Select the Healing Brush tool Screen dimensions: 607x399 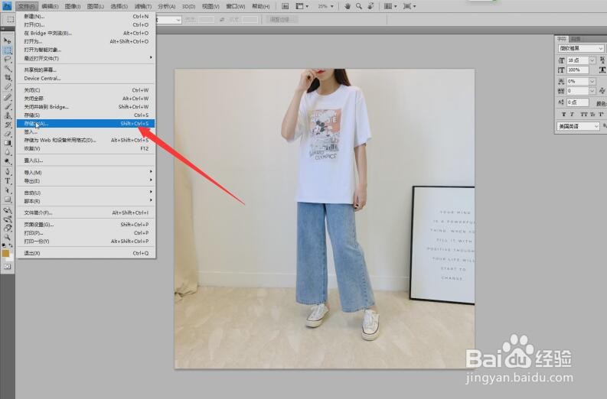coord(8,97)
